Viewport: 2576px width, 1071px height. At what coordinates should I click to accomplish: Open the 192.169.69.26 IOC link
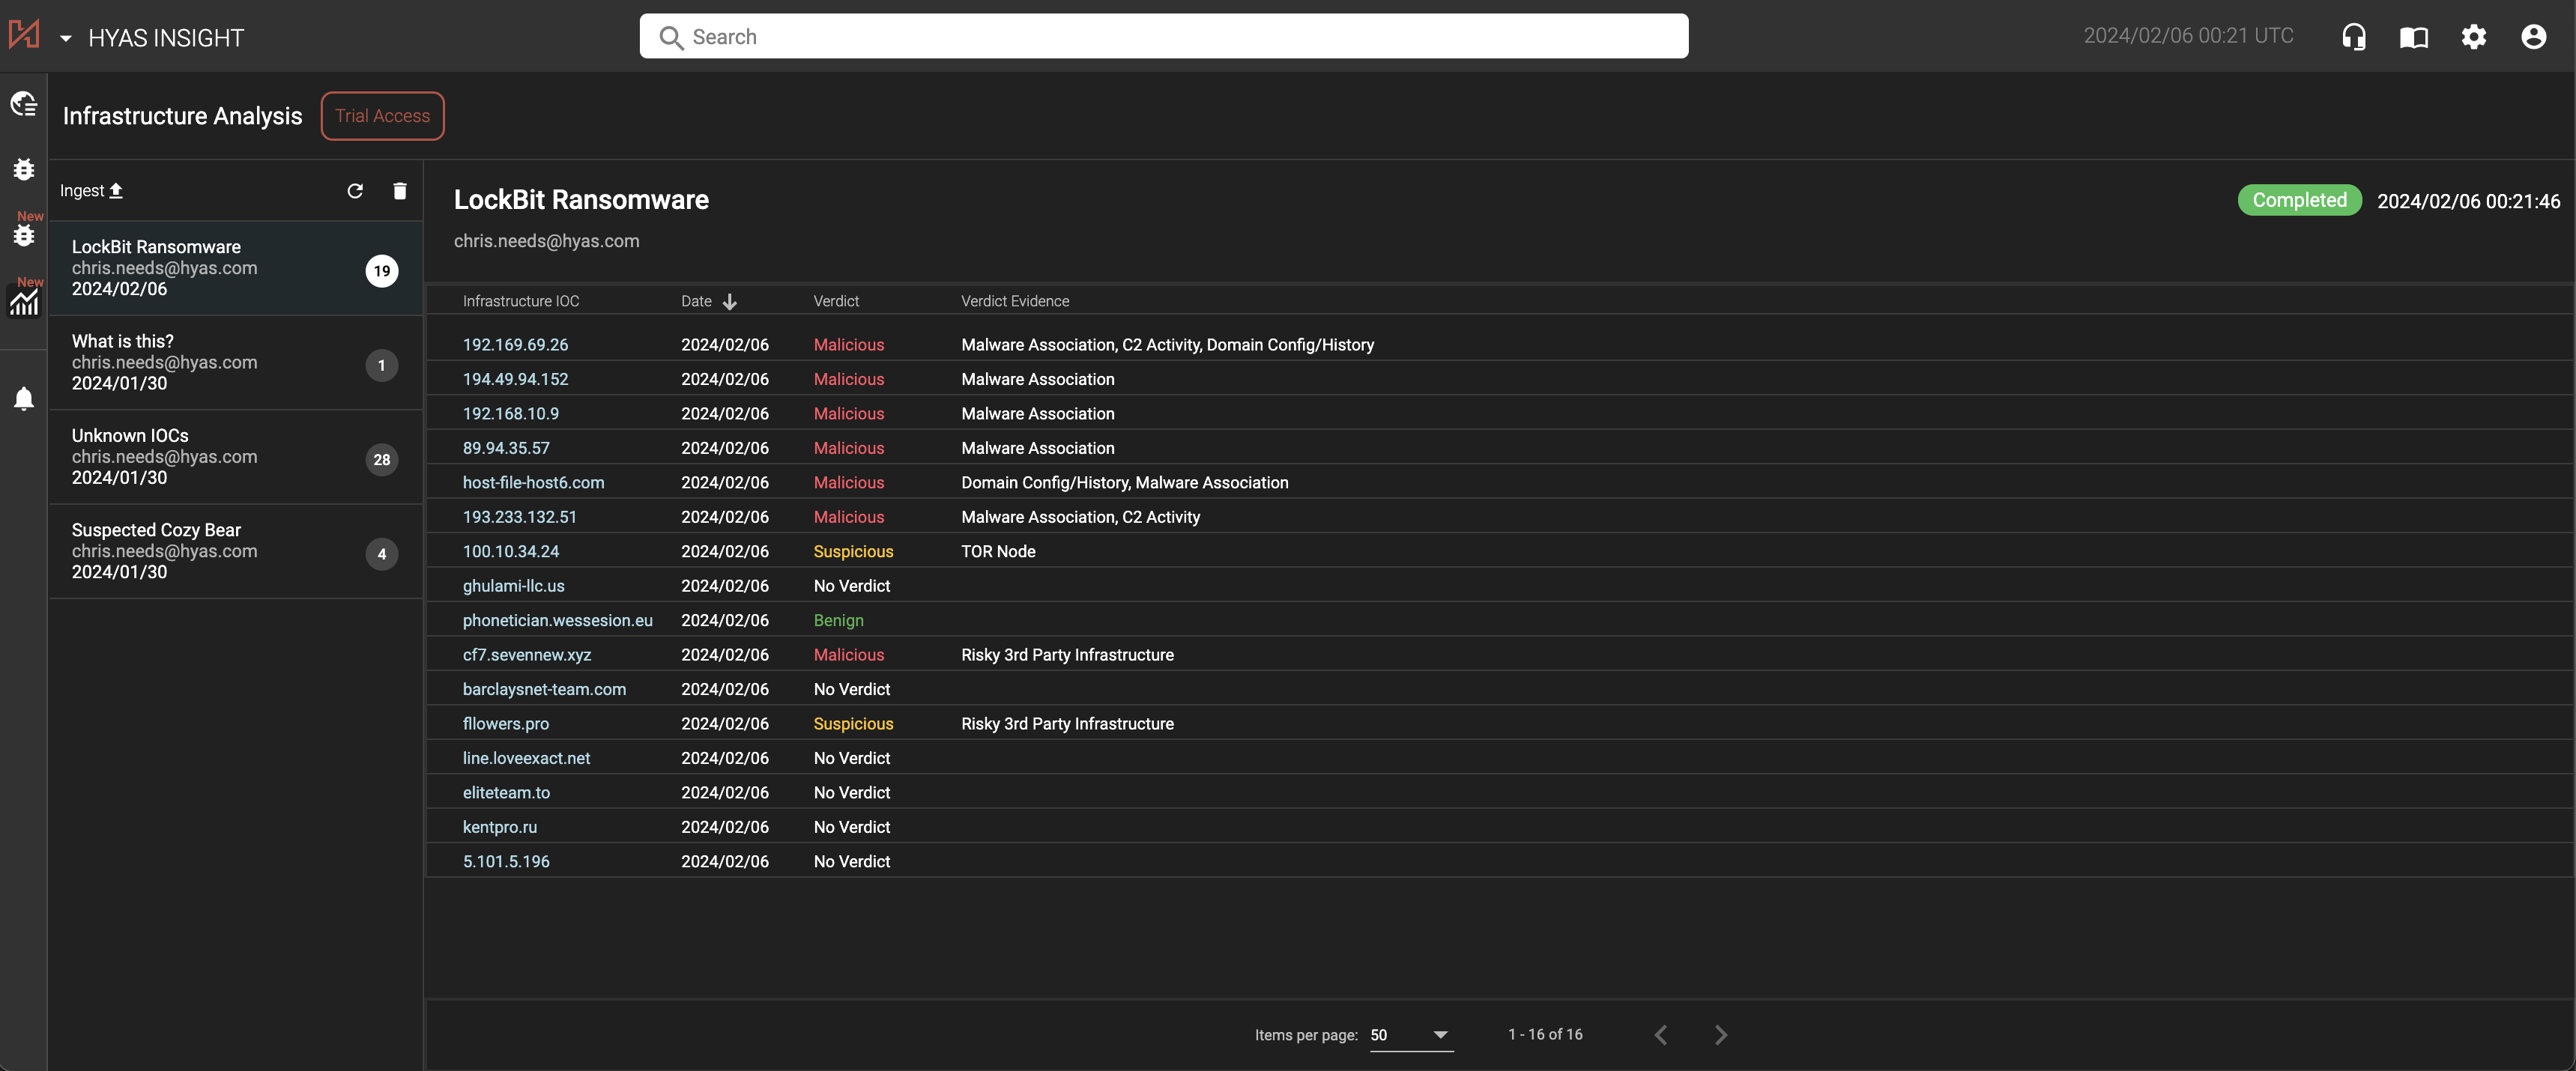[515, 344]
